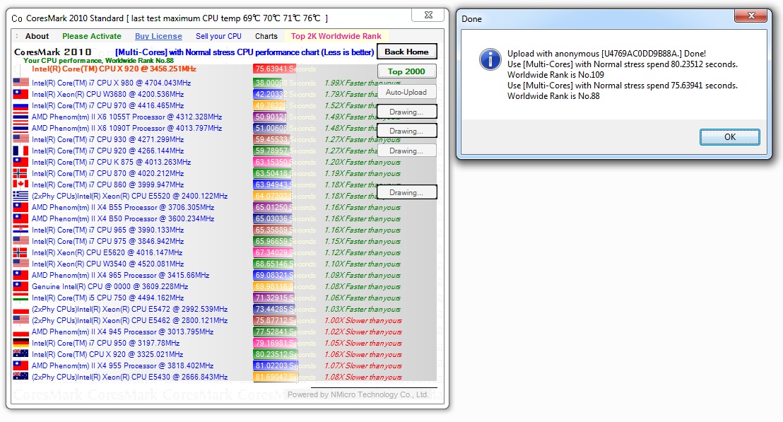Image resolution: width=783 pixels, height=422 pixels.
Task: Click OK in the Done dialog
Action: pos(729,137)
